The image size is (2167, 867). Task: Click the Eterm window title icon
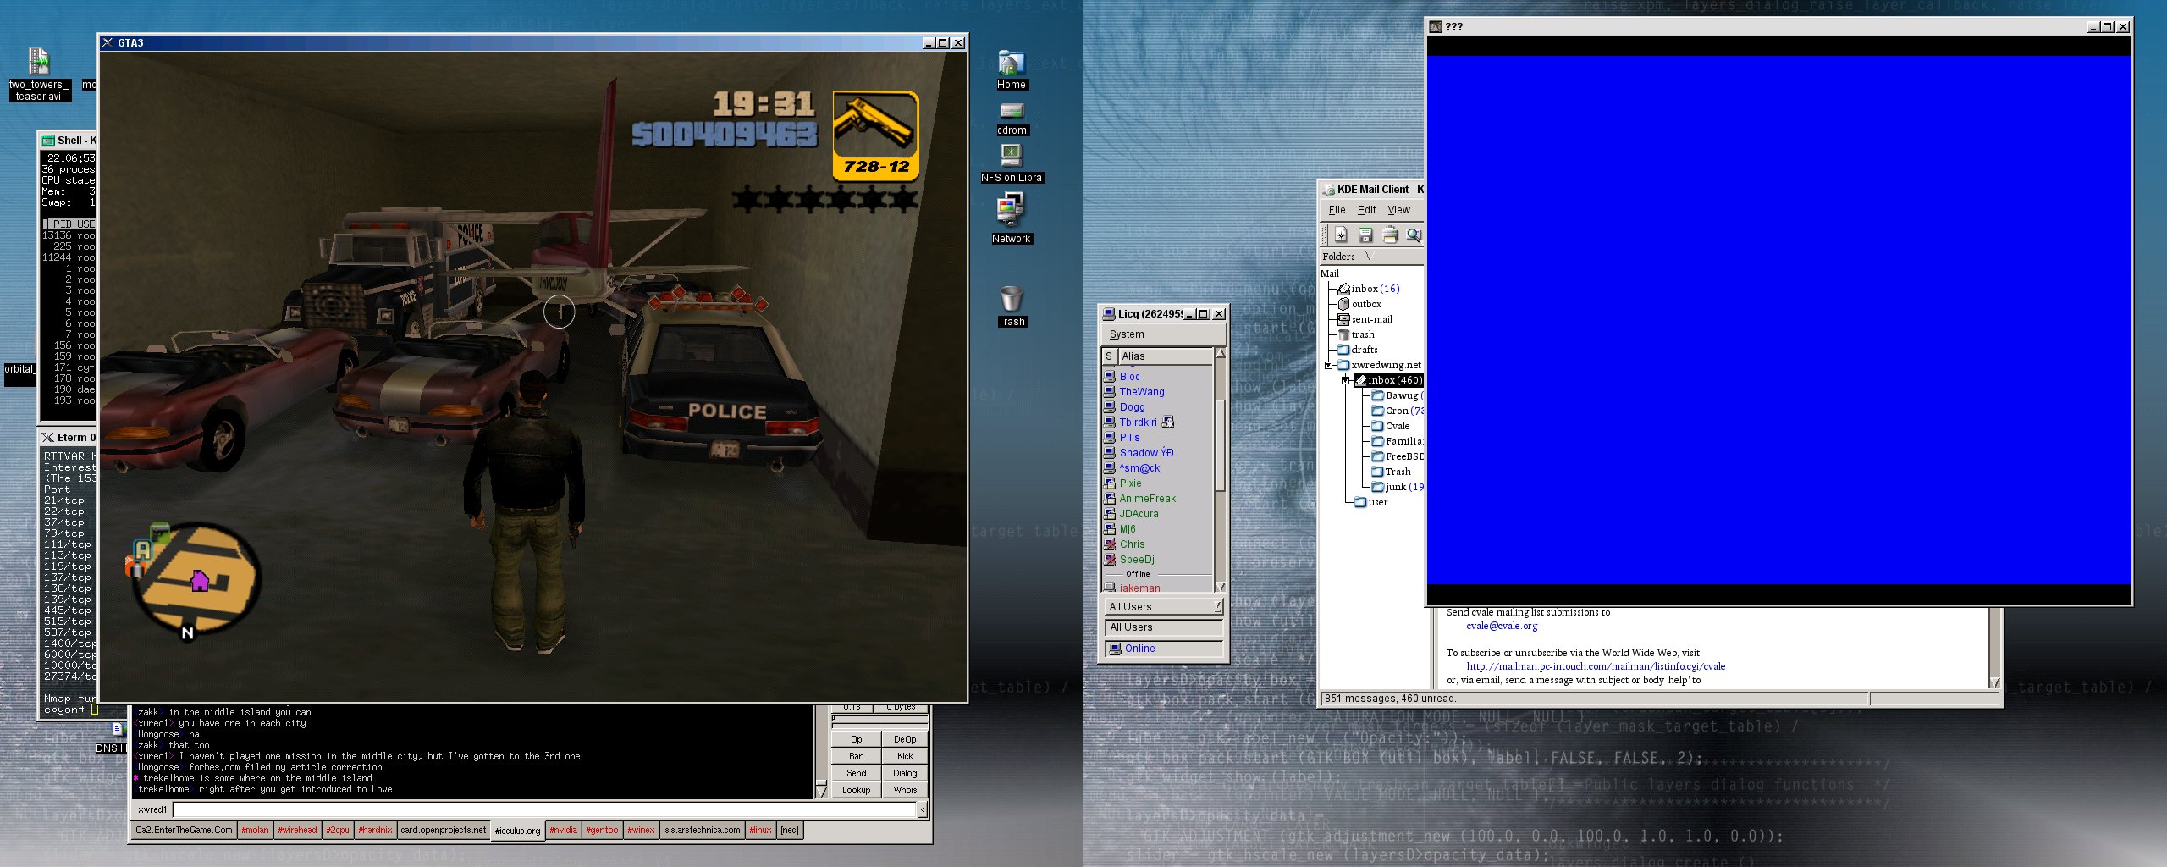tap(48, 438)
